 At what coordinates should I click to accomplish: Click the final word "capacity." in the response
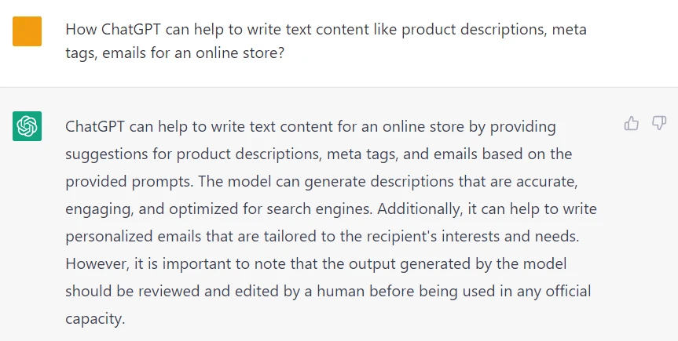coord(95,318)
